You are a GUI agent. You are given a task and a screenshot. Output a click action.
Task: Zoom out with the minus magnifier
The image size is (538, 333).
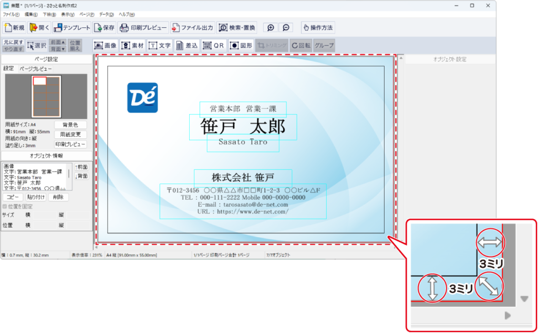point(286,28)
